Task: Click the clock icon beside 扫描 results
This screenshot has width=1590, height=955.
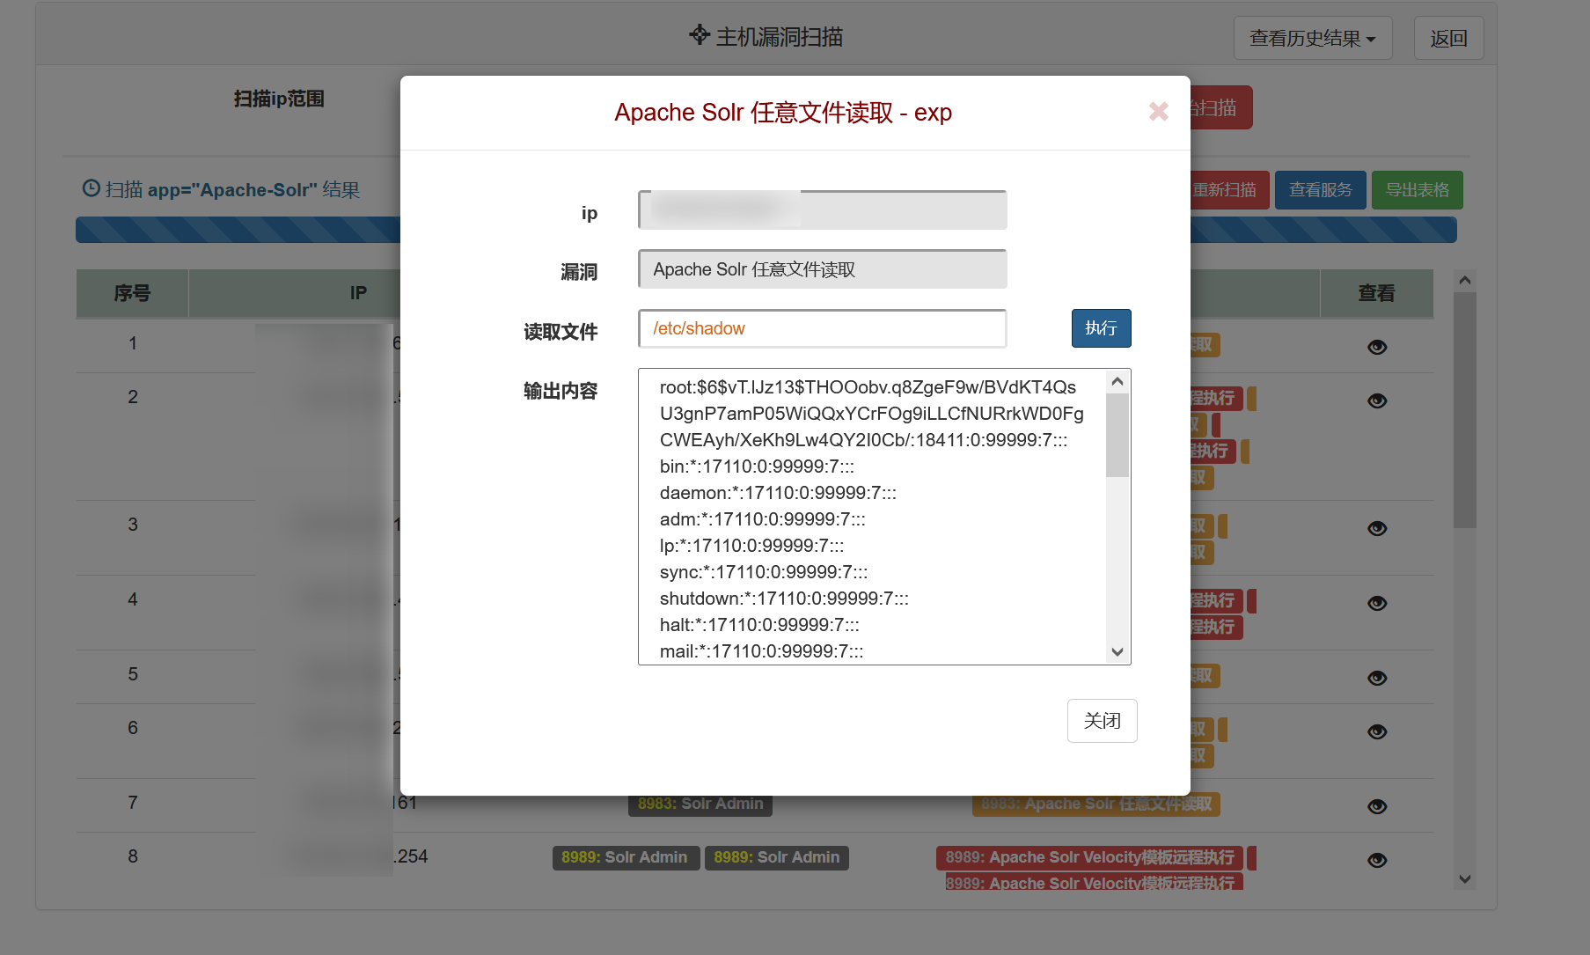Action: (x=91, y=188)
